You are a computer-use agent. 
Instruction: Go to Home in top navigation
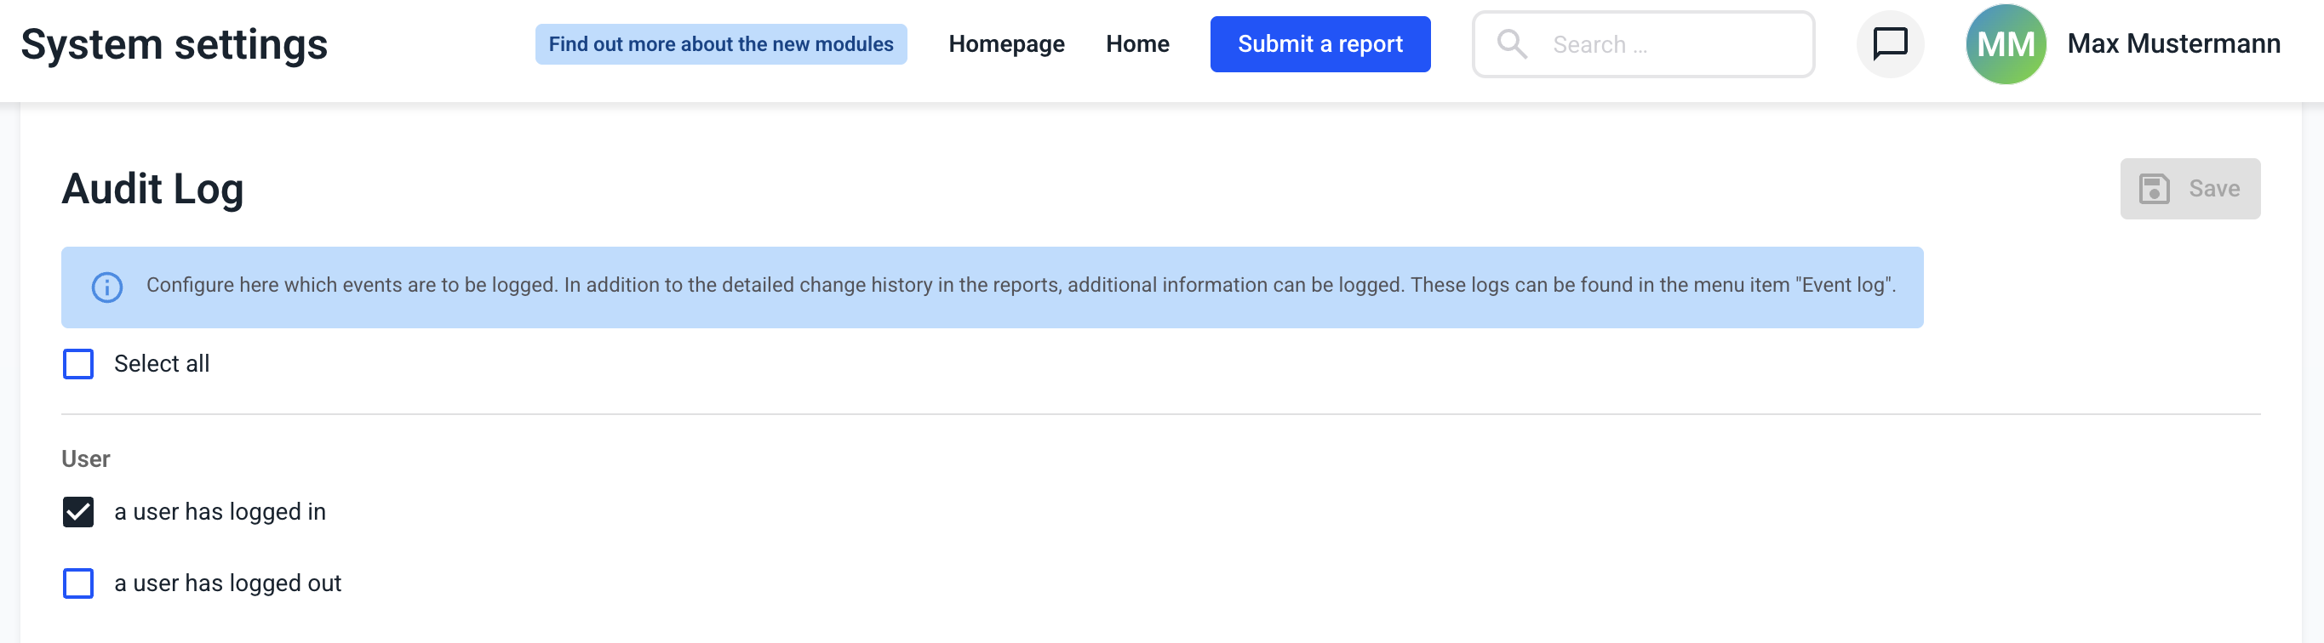[x=1136, y=44]
